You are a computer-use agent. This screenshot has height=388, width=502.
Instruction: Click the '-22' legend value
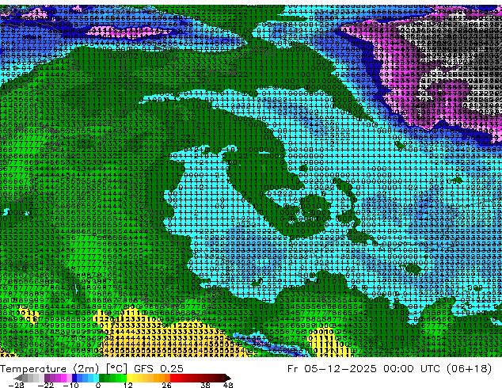click(x=45, y=385)
